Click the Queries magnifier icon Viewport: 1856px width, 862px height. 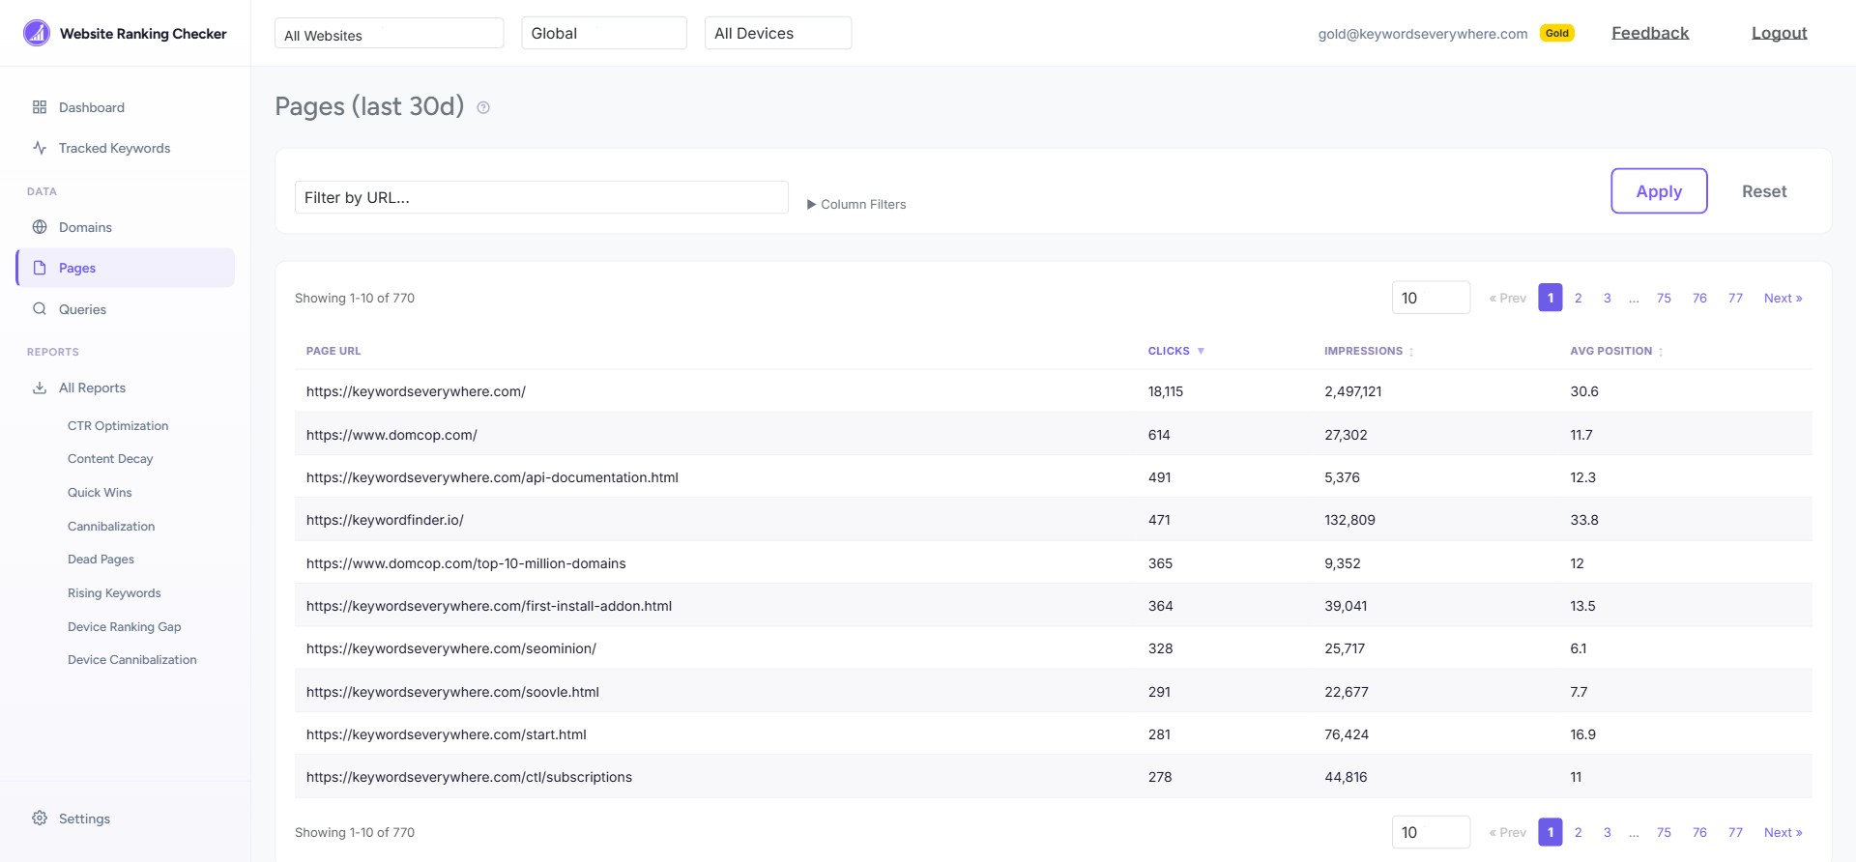(x=40, y=309)
